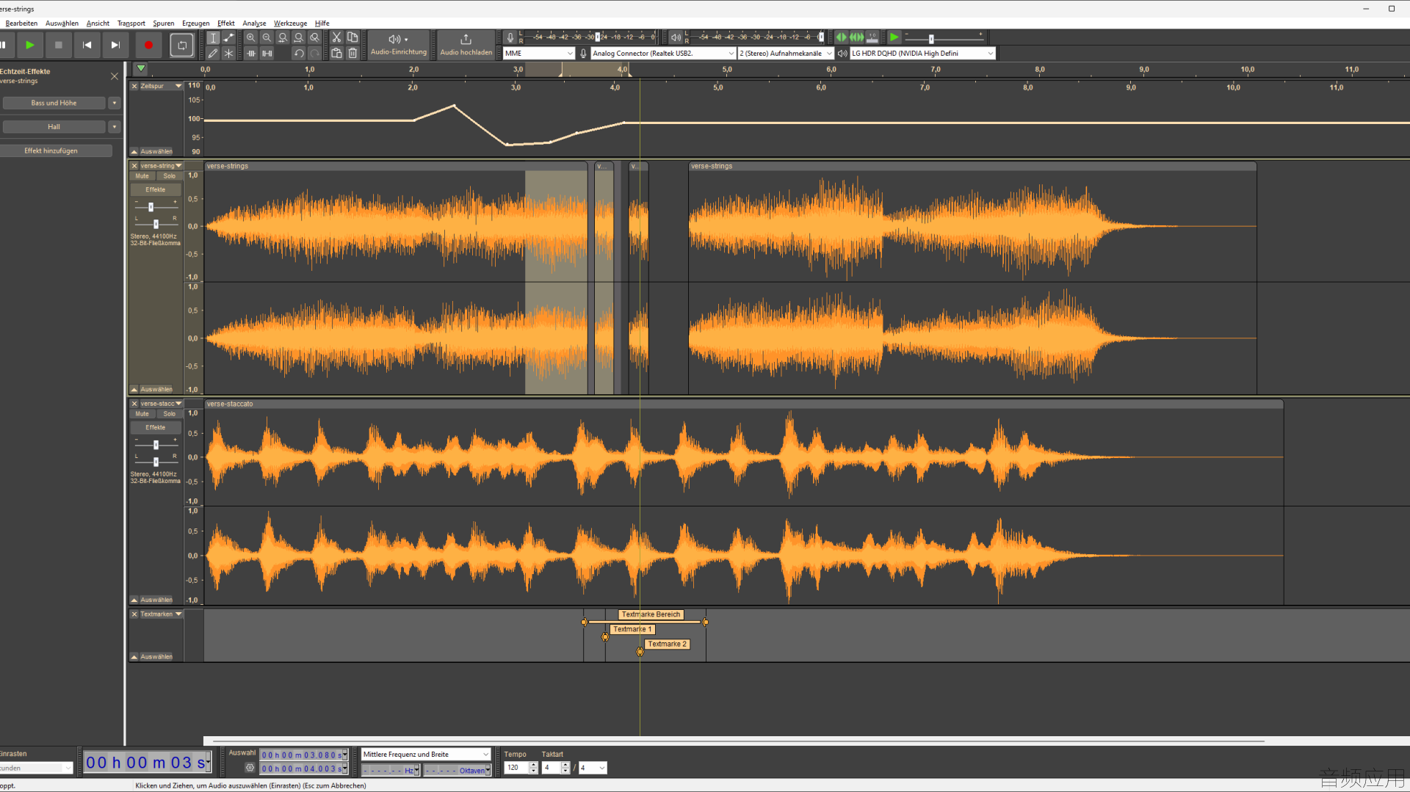
Task: Open the Transport menu
Action: (x=131, y=23)
